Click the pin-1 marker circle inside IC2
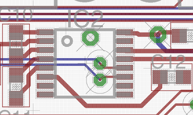This screenshot has height=115, width=193. click(x=67, y=41)
